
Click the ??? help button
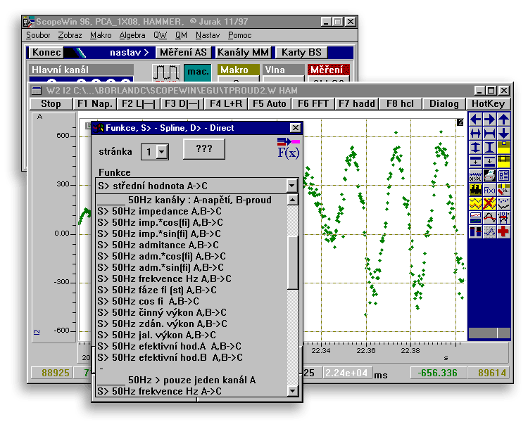click(203, 149)
